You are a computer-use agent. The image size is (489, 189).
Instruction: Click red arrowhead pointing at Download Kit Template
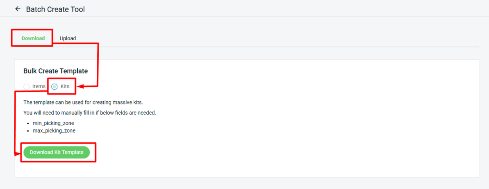pos(19,152)
